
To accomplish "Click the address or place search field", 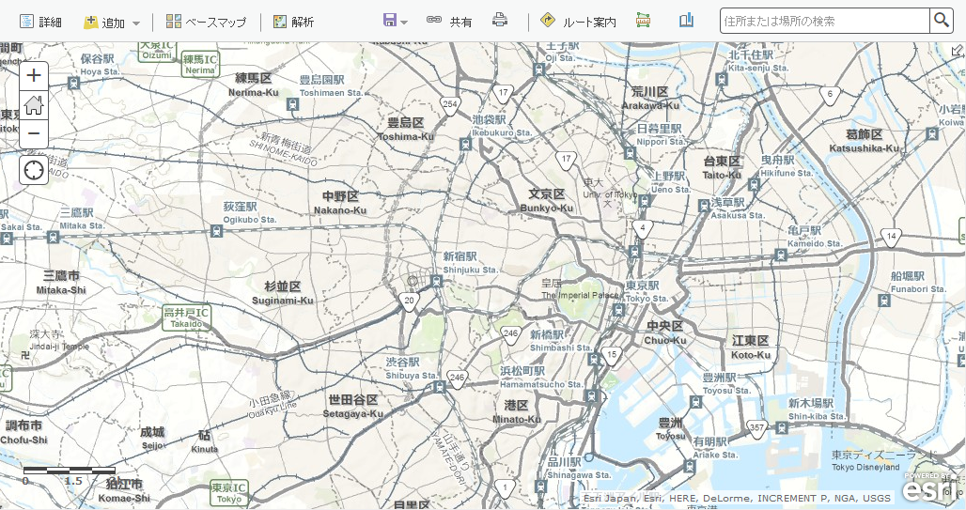I will tap(824, 21).
